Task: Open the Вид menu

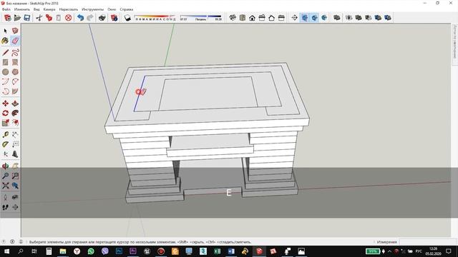Action: pos(36,9)
